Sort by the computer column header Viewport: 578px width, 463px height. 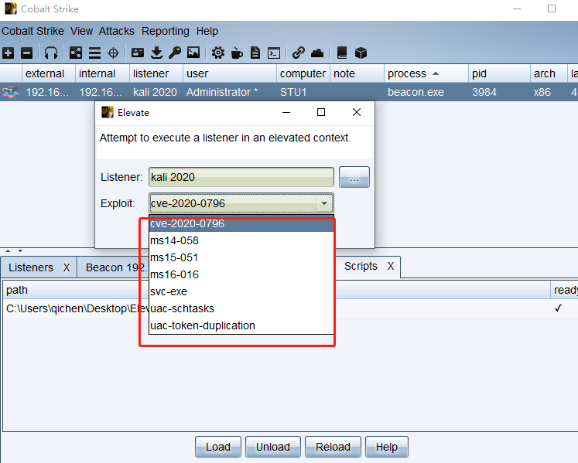(303, 73)
